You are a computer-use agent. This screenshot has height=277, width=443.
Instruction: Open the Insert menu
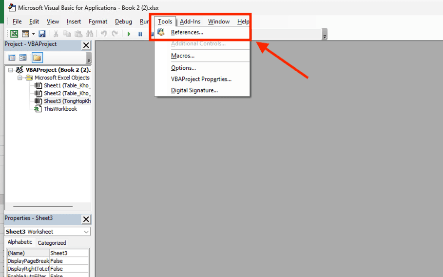pyautogui.click(x=74, y=21)
